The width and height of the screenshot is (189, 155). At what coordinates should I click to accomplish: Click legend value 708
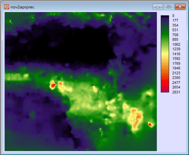[x=175, y=35]
